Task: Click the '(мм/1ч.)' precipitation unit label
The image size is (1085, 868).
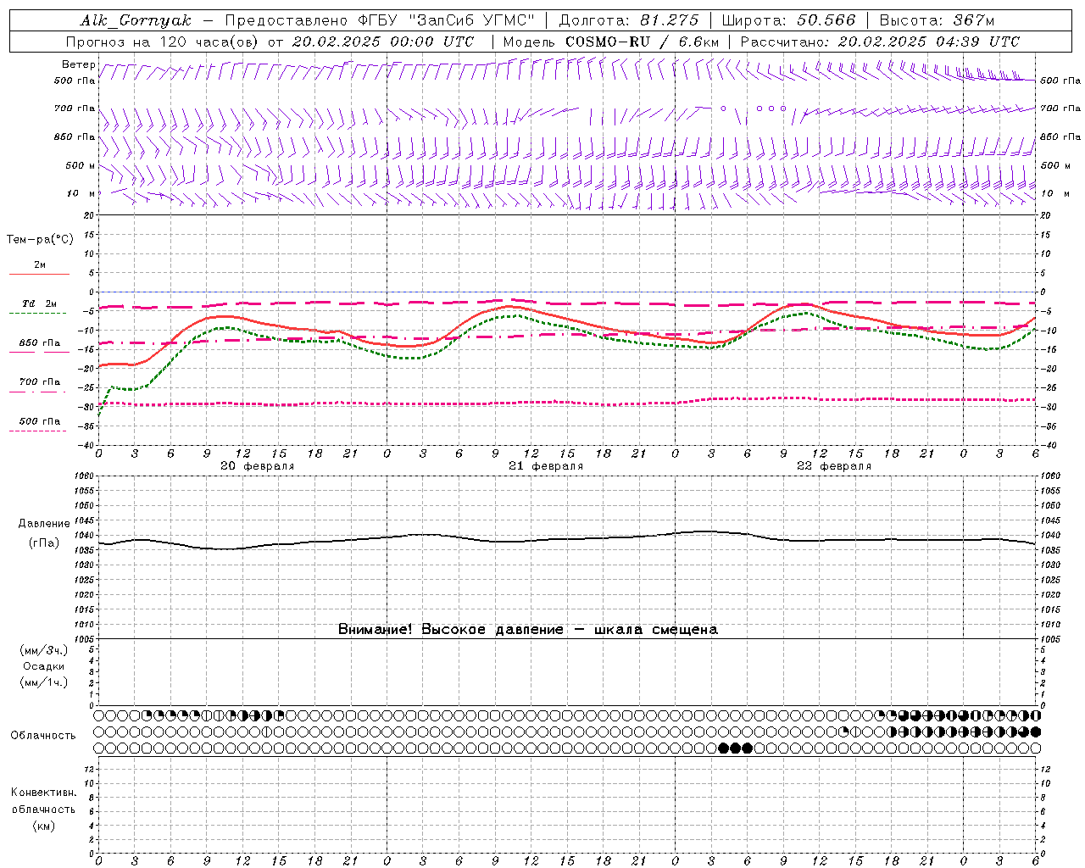Action: tap(44, 682)
